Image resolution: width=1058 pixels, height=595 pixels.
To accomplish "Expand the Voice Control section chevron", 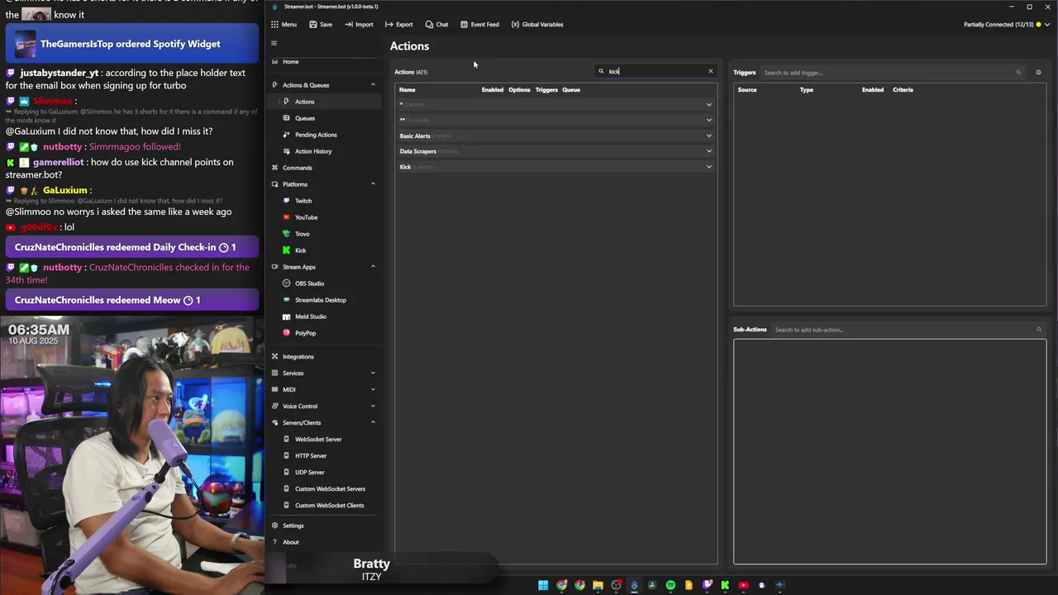I will tap(373, 406).
